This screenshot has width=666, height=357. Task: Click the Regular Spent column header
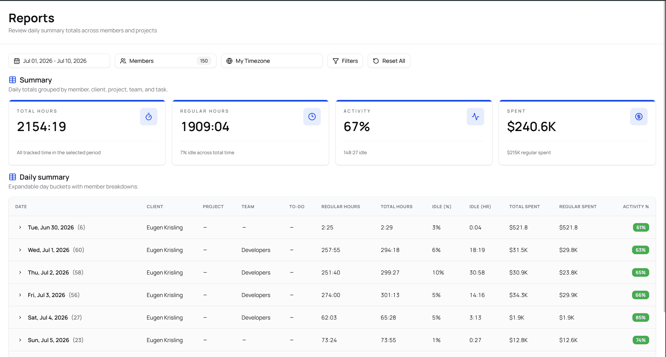tap(578, 207)
